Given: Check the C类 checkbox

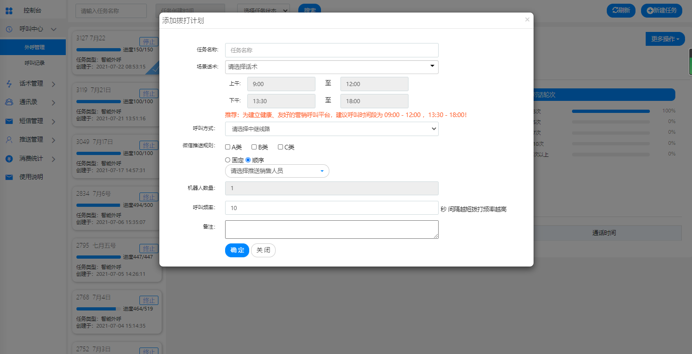Looking at the screenshot, I should [281, 147].
